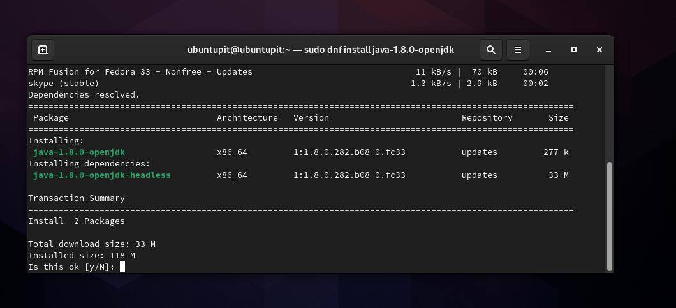Viewport: 676px width, 308px height.
Task: Maximize the terminal window
Action: (574, 50)
